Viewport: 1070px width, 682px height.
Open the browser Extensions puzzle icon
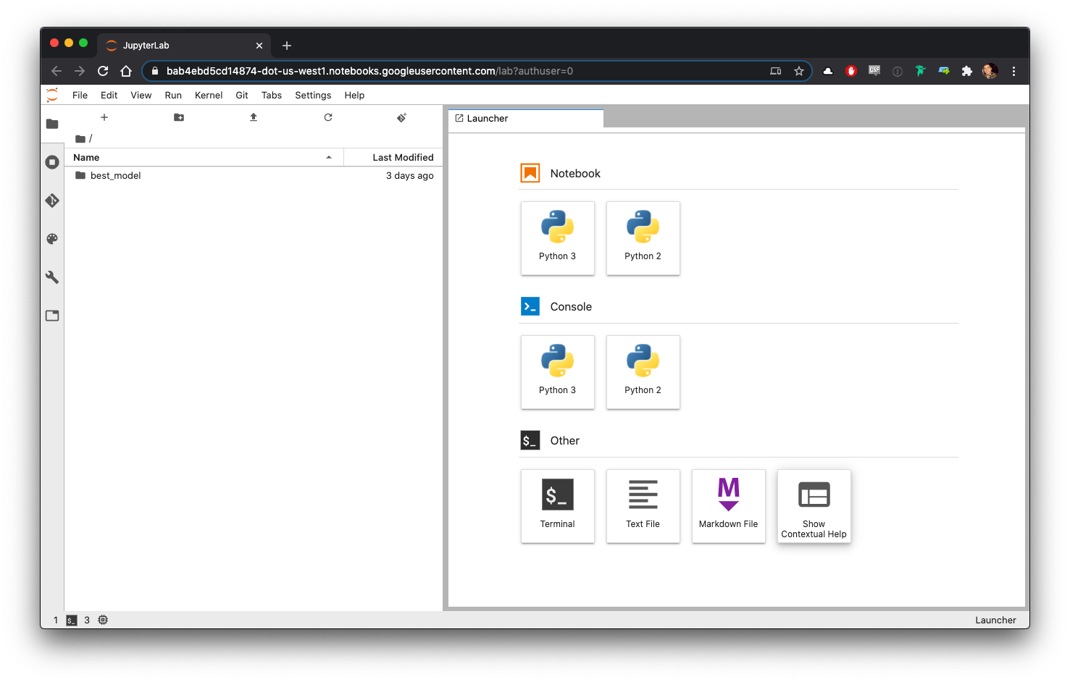tap(966, 71)
